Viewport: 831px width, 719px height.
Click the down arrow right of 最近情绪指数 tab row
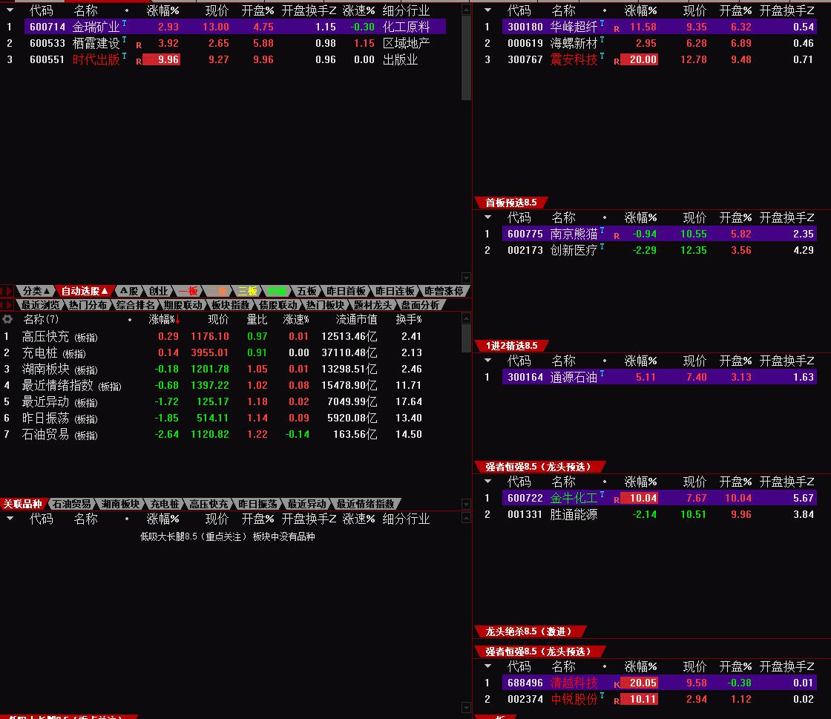point(466,503)
